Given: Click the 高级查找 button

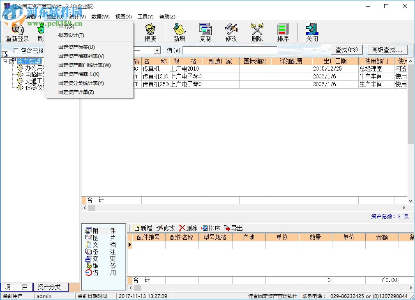Looking at the screenshot, I should (x=386, y=49).
